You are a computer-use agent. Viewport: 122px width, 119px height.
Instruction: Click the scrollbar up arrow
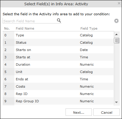[116, 35]
